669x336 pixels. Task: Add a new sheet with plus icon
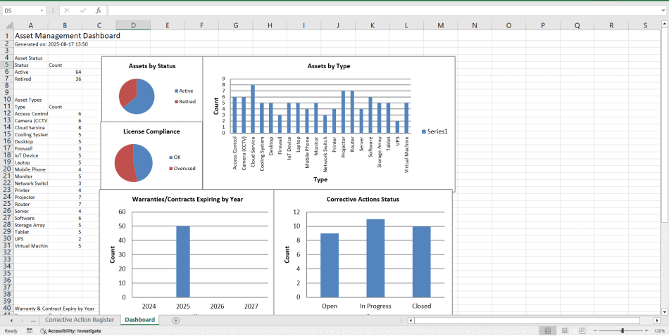click(x=175, y=321)
